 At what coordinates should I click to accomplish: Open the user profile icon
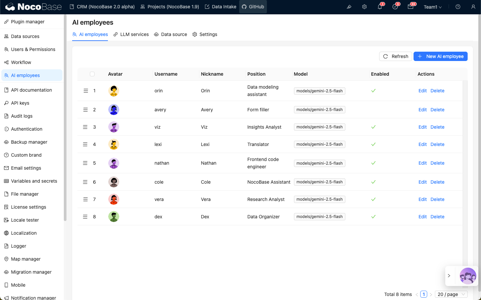pos(473,7)
